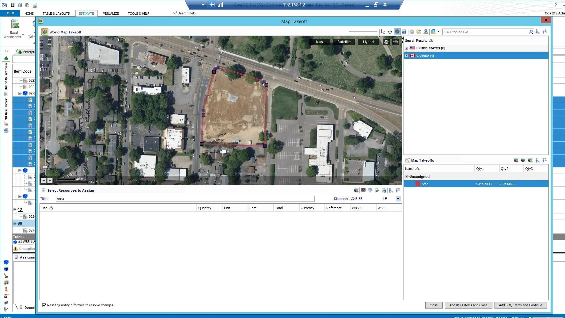Click the Close button
Image resolution: width=565 pixels, height=318 pixels.
tap(434, 305)
